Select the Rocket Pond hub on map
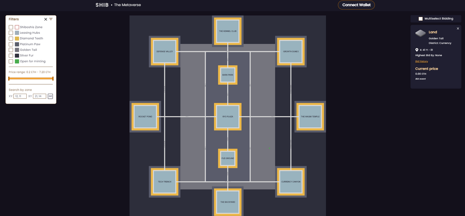The image size is (465, 216). pos(145,117)
